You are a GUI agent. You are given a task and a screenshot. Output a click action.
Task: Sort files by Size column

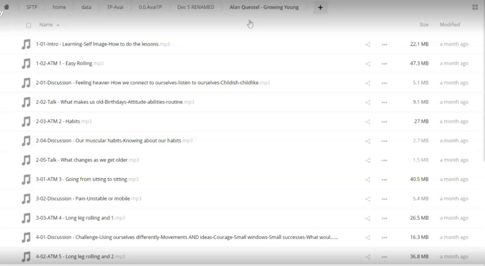pos(424,25)
